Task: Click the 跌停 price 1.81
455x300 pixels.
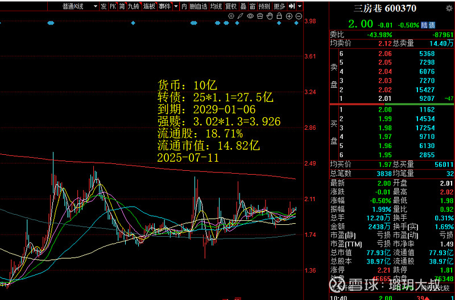Action: (446, 270)
